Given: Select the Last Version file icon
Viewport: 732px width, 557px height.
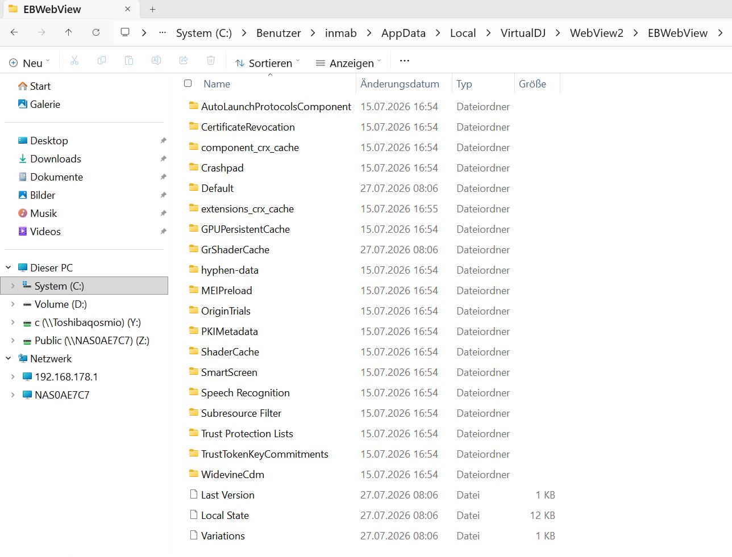Looking at the screenshot, I should point(194,495).
